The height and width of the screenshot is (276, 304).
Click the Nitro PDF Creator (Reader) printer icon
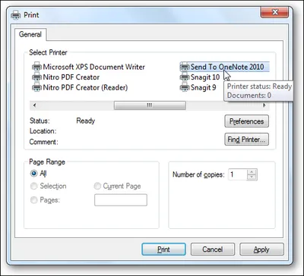[x=37, y=88]
